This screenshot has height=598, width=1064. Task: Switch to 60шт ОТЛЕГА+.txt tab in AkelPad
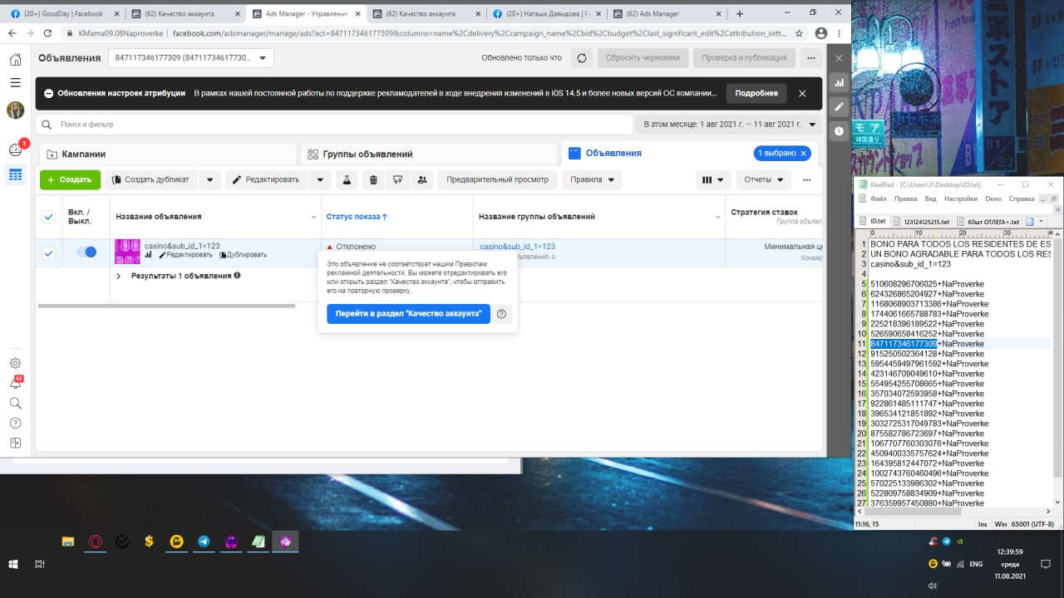click(x=988, y=222)
